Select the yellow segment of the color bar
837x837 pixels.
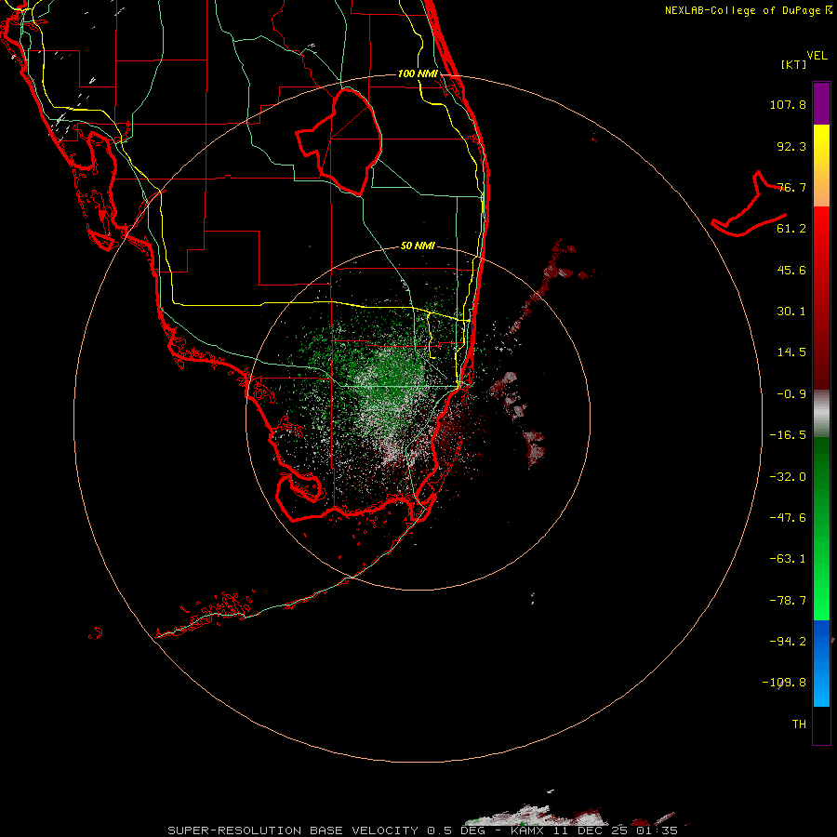(821, 166)
